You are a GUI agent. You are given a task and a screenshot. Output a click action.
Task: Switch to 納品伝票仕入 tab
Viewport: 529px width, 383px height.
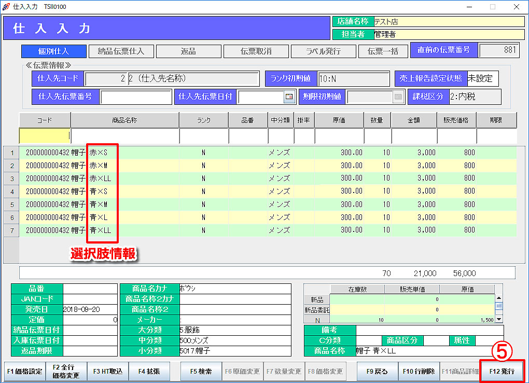point(121,51)
